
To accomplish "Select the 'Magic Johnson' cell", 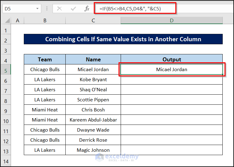I will click(x=93, y=150).
